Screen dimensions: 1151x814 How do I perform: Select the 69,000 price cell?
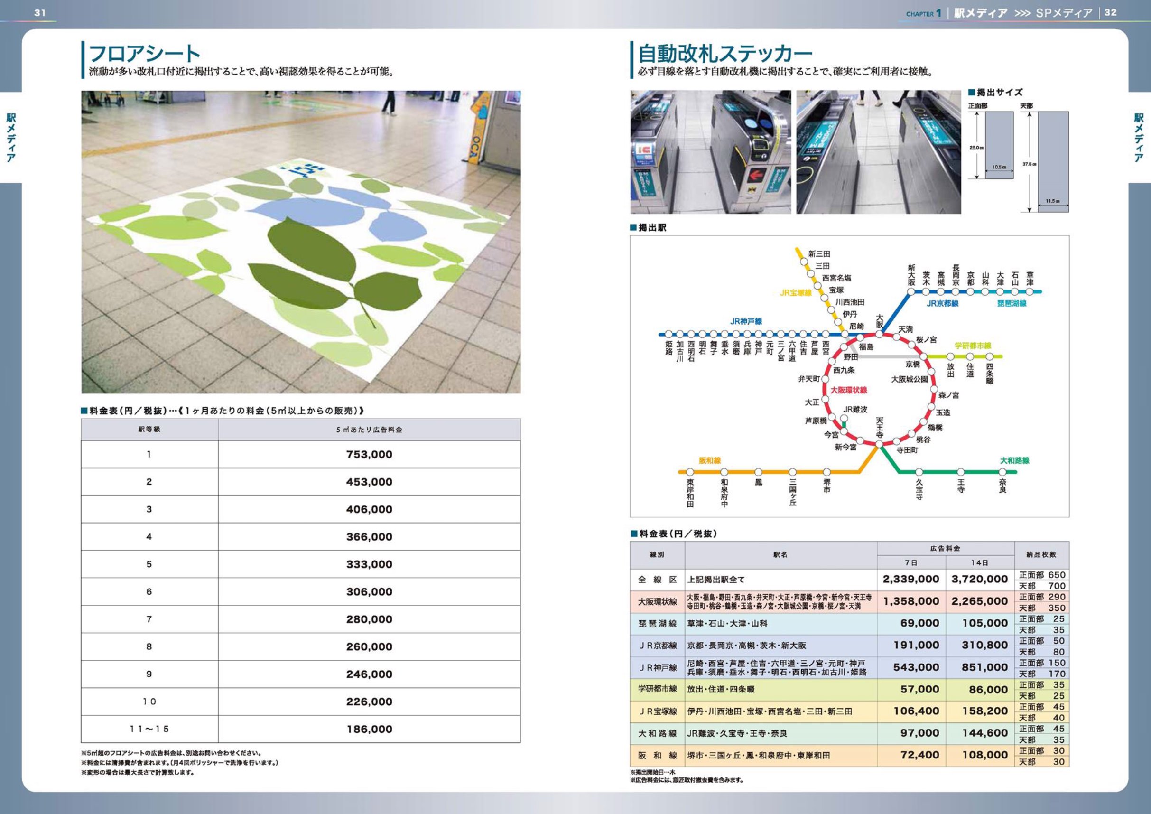[x=911, y=623]
